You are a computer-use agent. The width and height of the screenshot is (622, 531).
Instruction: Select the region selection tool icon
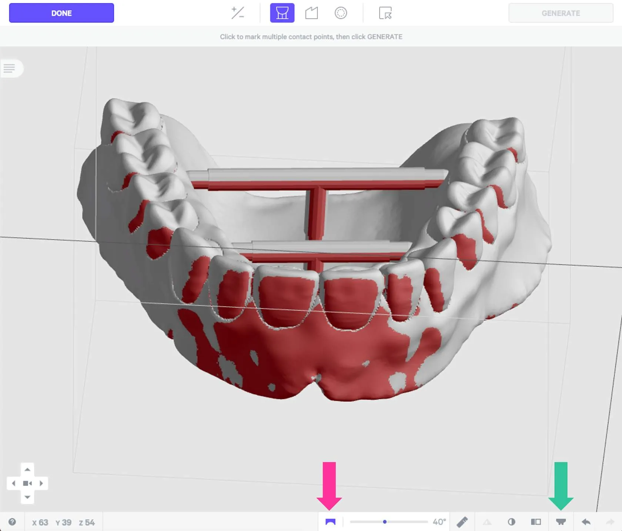pyautogui.click(x=385, y=13)
